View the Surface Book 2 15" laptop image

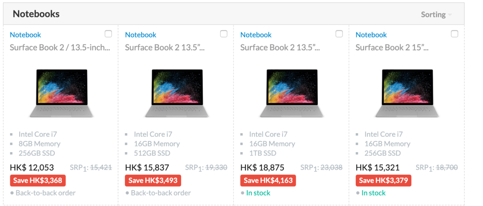(407, 93)
